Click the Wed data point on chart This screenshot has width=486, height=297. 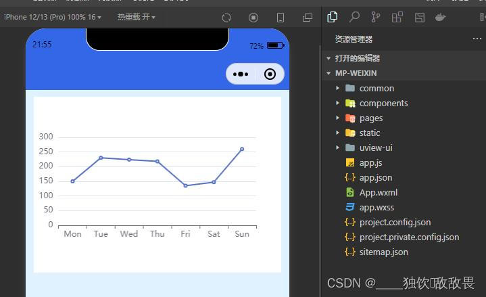(129, 160)
